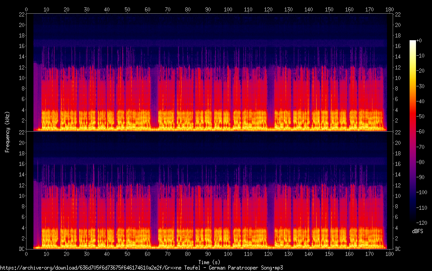
Task: Click the "-50" value on the dBFS scale
Action: click(x=421, y=117)
